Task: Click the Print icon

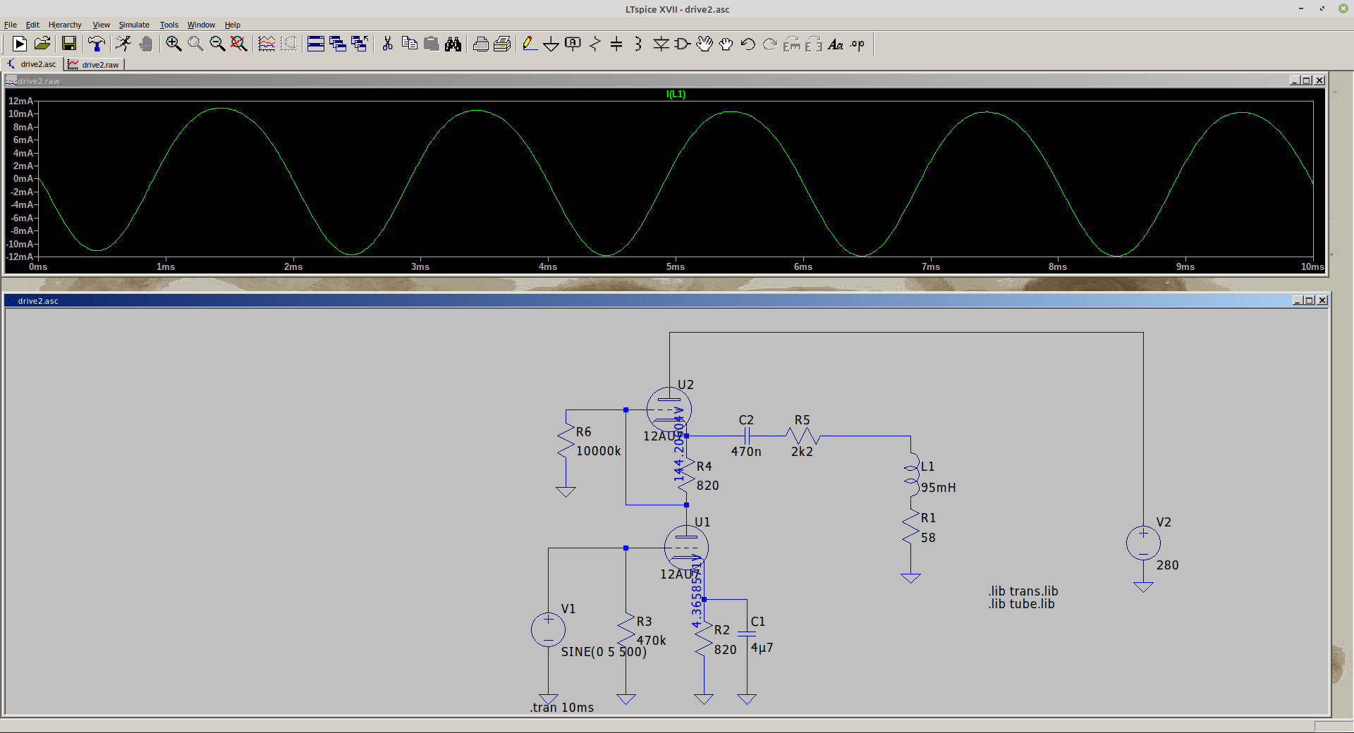Action: click(480, 44)
